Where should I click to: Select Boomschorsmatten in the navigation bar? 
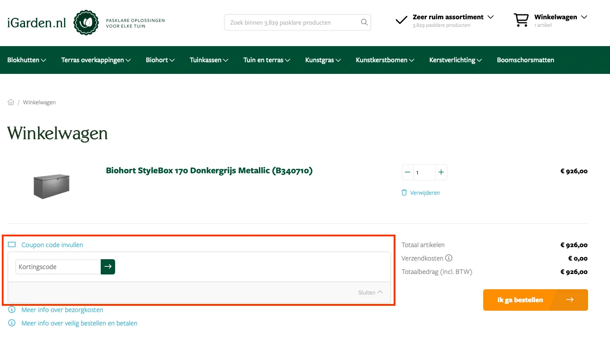tap(525, 60)
